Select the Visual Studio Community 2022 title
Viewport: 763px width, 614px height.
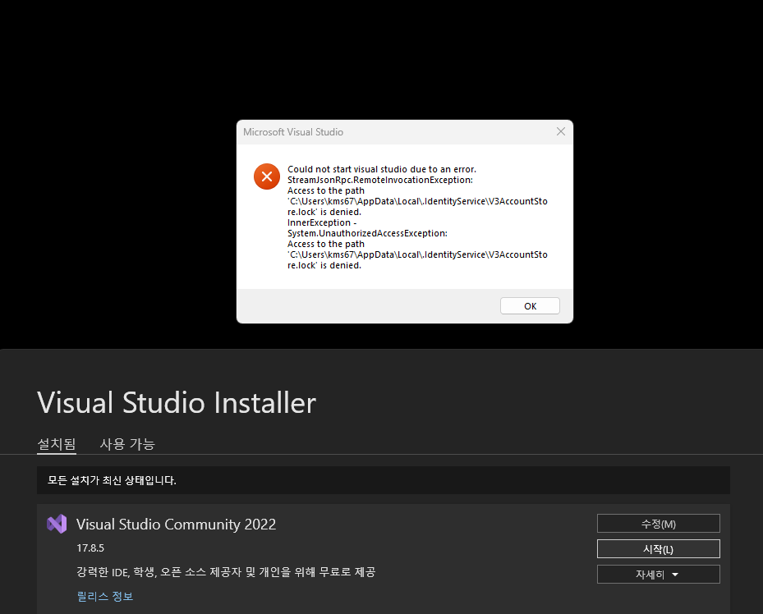tap(176, 524)
